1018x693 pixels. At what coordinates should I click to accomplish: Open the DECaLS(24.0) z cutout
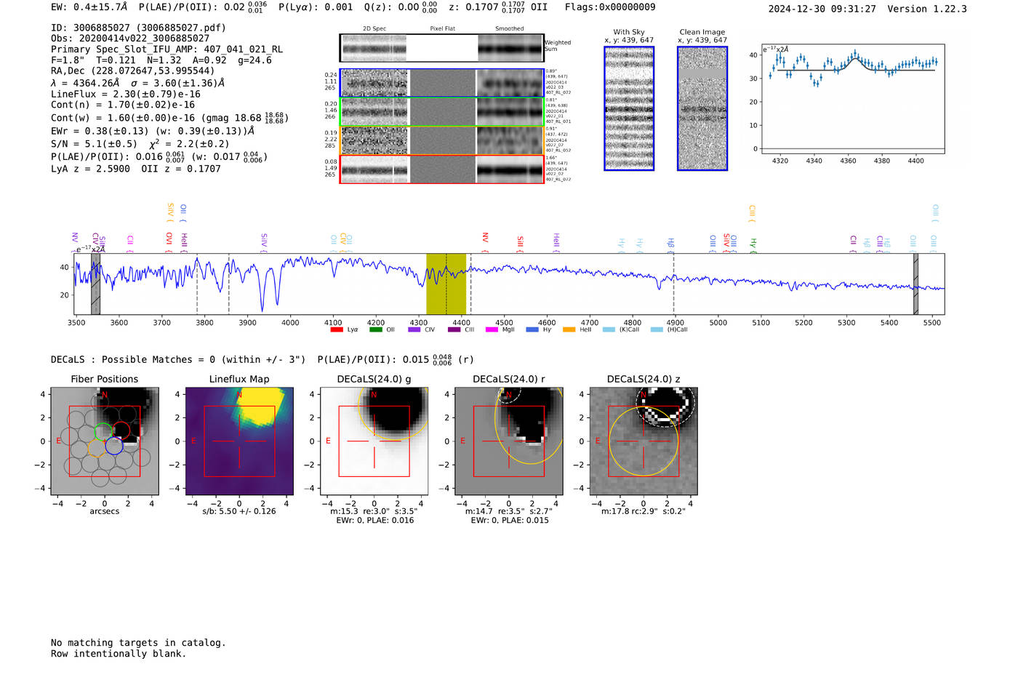pyautogui.click(x=644, y=441)
